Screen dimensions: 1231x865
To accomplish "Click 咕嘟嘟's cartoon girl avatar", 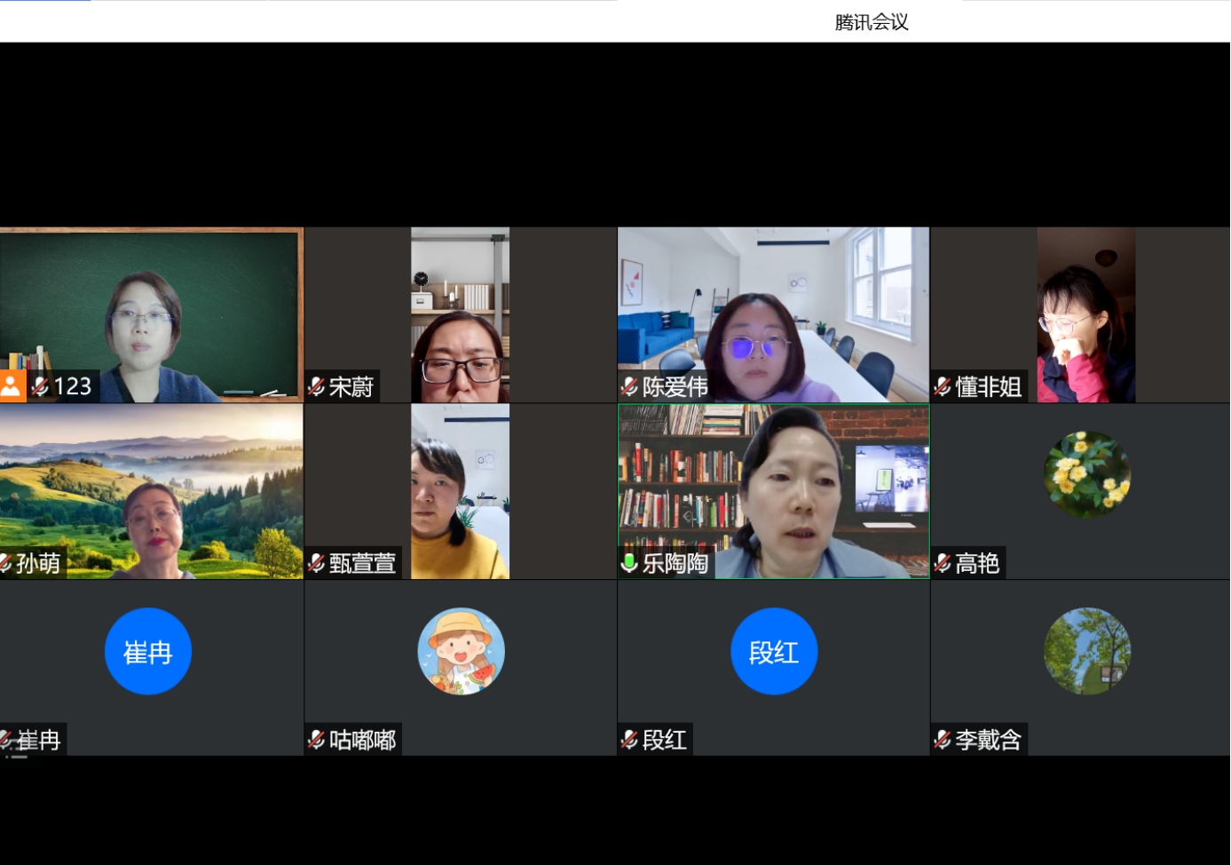I will pos(461,651).
